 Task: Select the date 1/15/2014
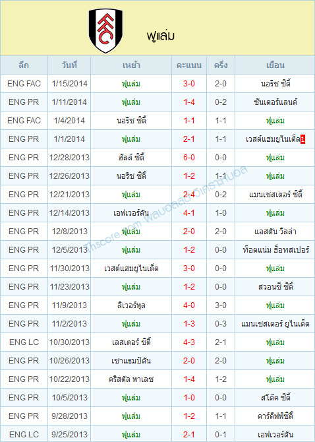pyautogui.click(x=70, y=84)
